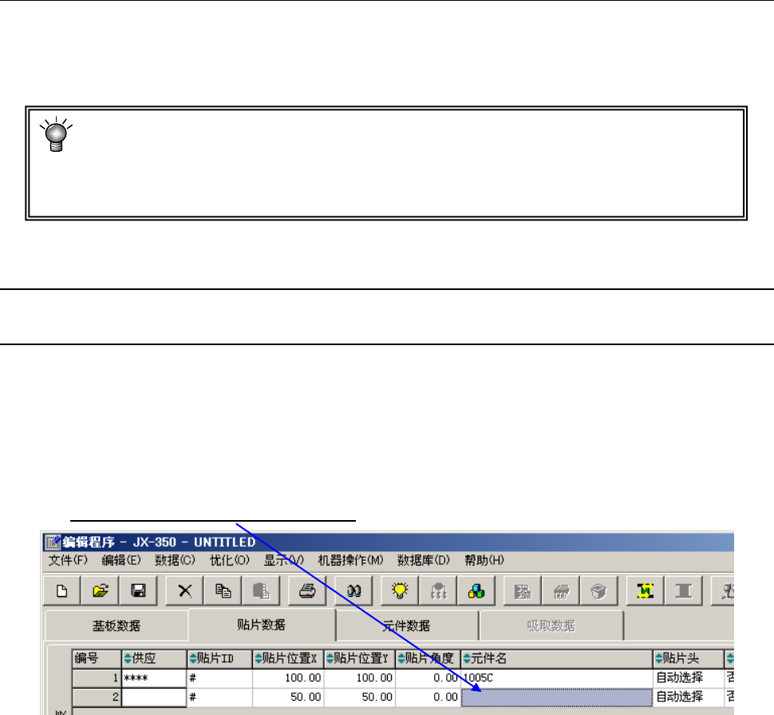The width and height of the screenshot is (774, 715).
Task: Click the 0.00 angle cell in row 2
Action: (428, 697)
